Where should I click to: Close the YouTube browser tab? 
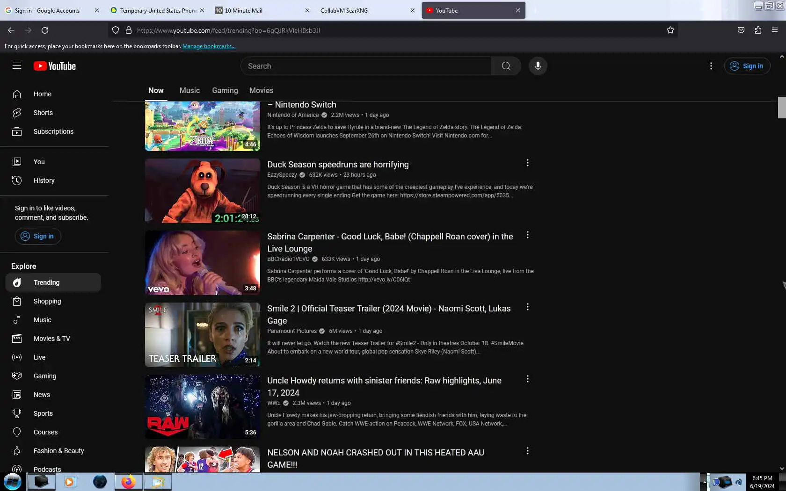[x=517, y=10]
